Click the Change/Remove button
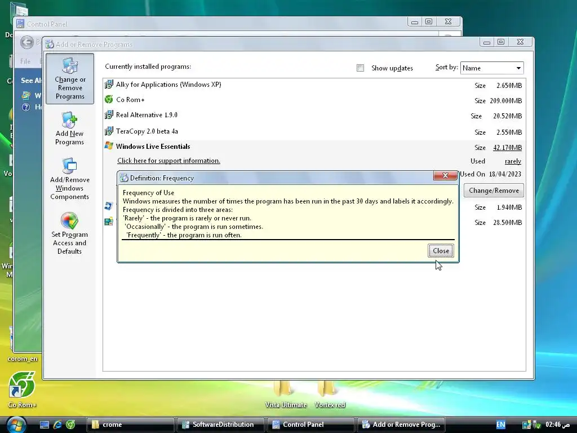 [x=494, y=191]
